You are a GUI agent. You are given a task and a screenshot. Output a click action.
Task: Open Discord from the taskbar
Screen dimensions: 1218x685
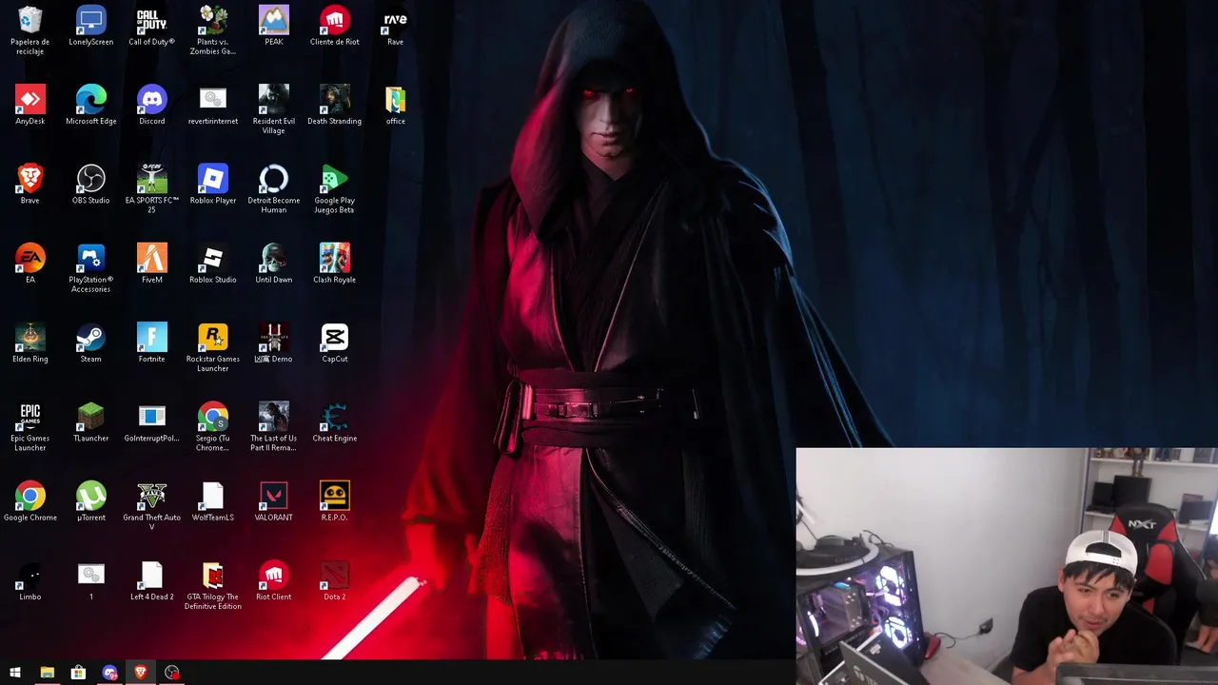click(109, 673)
